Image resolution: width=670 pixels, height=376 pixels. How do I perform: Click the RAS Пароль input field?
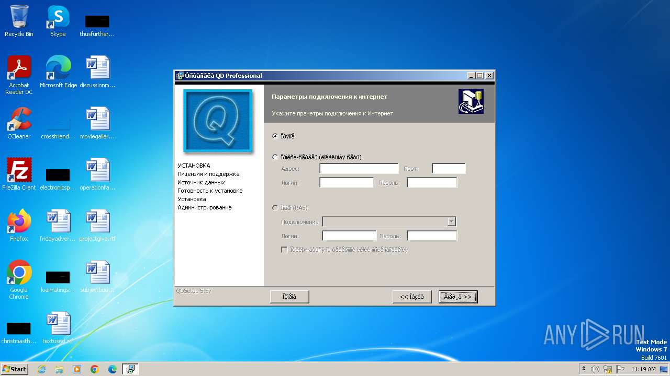click(432, 236)
